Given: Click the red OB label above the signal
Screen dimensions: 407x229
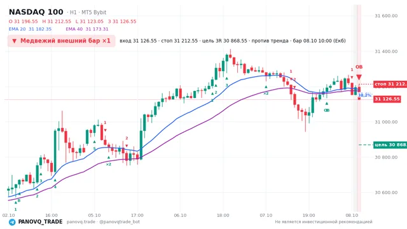Looking at the screenshot, I should (359, 67).
